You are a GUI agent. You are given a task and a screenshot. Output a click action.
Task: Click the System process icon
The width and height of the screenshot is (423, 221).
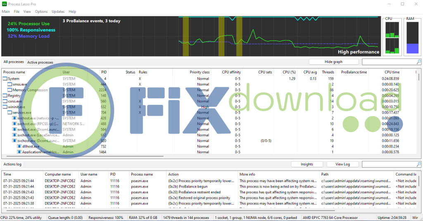coord(5,78)
